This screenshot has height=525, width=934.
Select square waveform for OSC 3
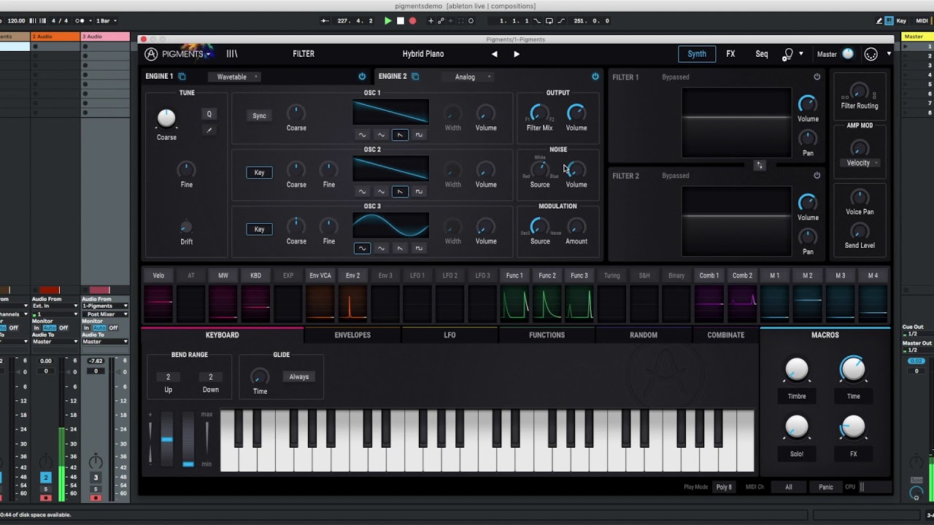click(419, 249)
